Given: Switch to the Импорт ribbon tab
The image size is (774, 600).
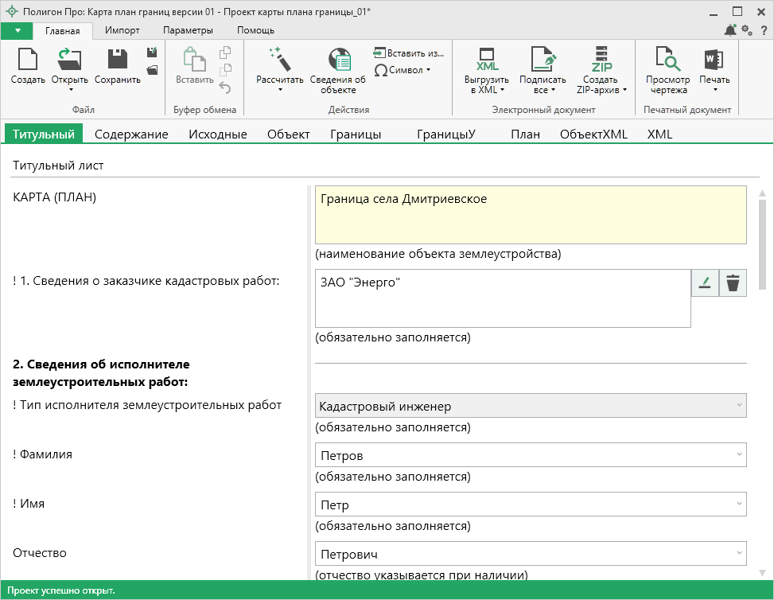Looking at the screenshot, I should tap(122, 30).
